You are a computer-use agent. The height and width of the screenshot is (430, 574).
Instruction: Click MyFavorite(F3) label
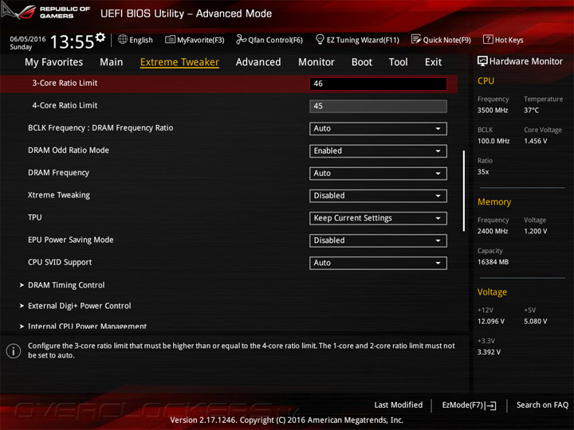(201, 40)
